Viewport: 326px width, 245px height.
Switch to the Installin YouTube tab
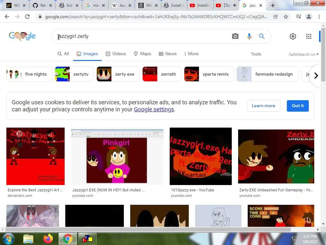[200, 5]
